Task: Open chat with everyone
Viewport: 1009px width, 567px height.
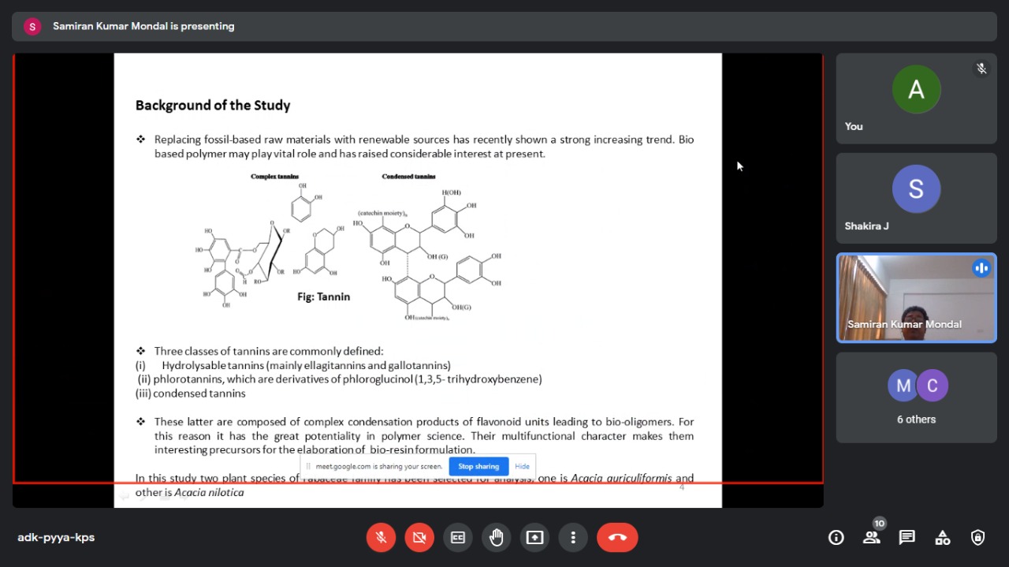Action: tap(907, 537)
